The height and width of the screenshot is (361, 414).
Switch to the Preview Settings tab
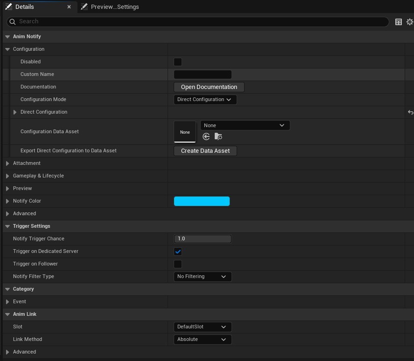pyautogui.click(x=110, y=7)
